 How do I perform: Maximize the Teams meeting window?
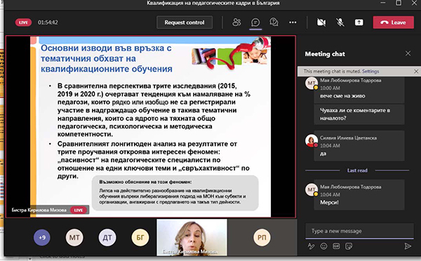point(399,3)
